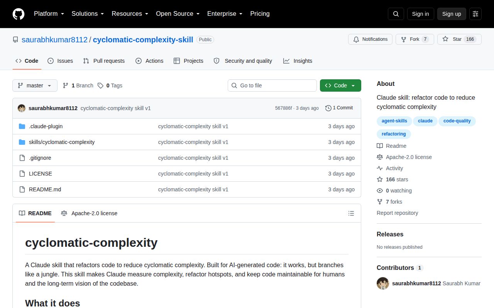Open the README.md file
This screenshot has height=308, width=494.
(45, 189)
